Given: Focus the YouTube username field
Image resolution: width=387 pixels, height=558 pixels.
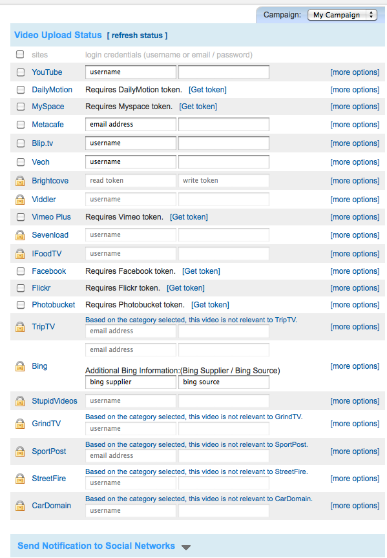Looking at the screenshot, I should (131, 72).
